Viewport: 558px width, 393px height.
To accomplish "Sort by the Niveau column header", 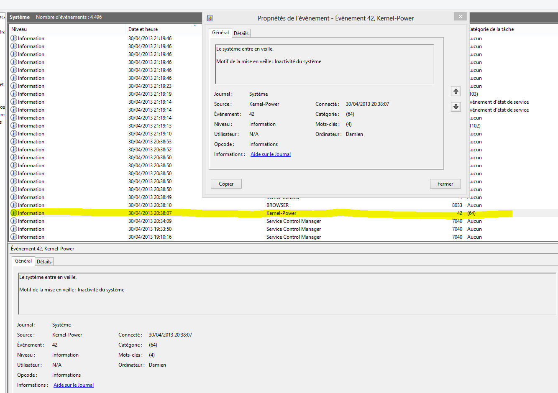I will [x=19, y=29].
